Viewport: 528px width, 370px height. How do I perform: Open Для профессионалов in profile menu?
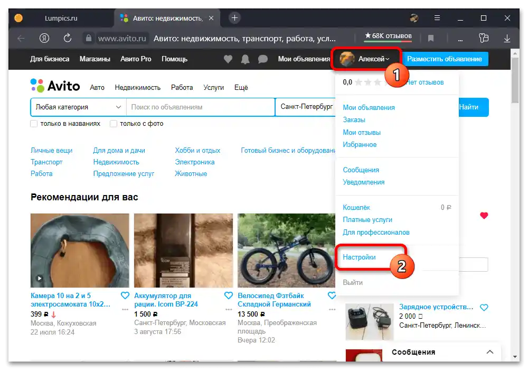click(376, 233)
